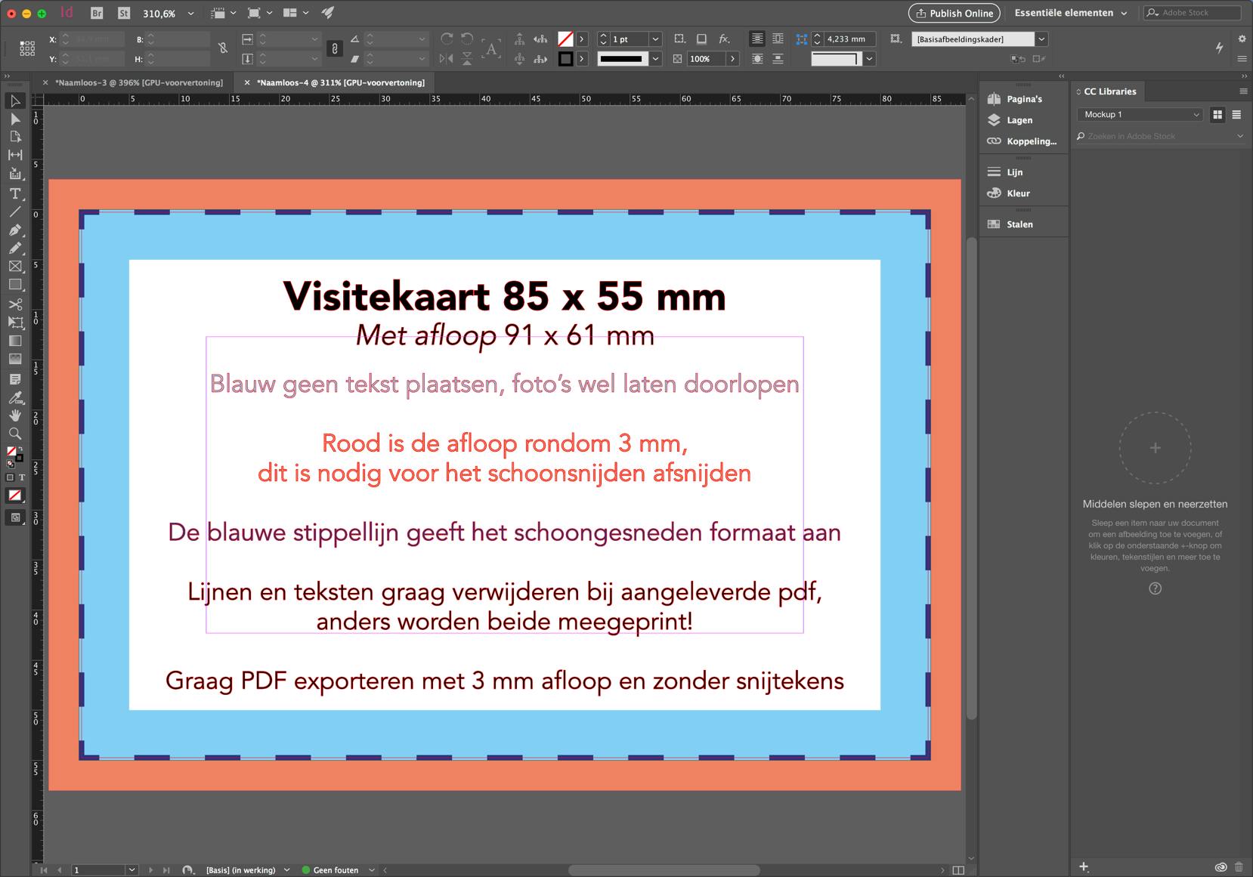Viewport: 1253px width, 877px height.
Task: Expand the Mockup 1 library dropdown
Action: [x=1140, y=115]
